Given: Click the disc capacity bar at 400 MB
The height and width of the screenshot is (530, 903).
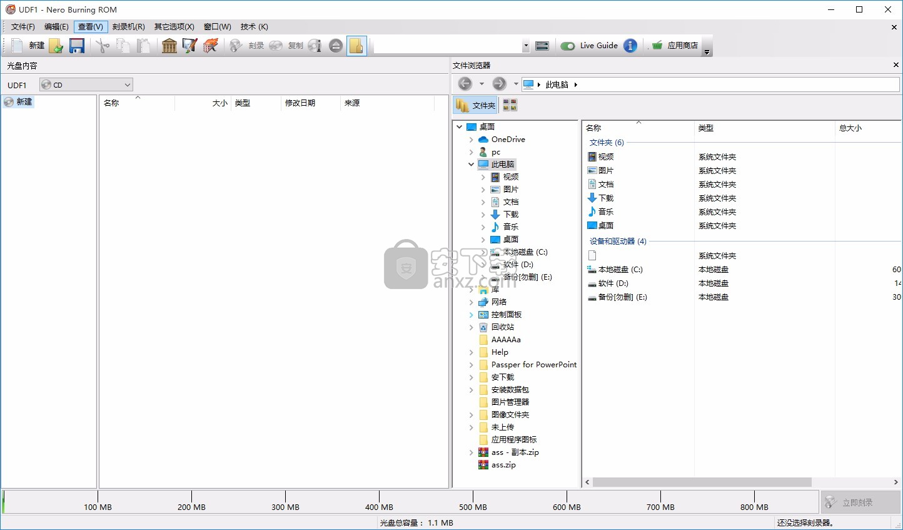Looking at the screenshot, I should click(379, 501).
